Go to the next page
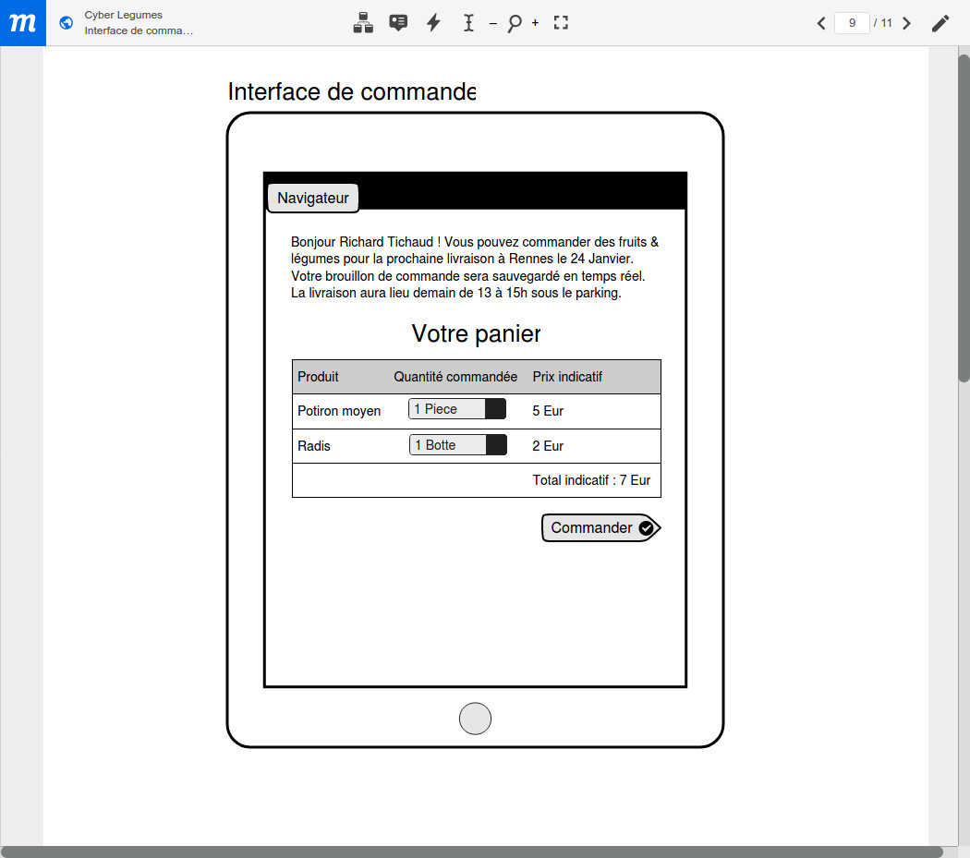The image size is (970, 858). pos(906,23)
